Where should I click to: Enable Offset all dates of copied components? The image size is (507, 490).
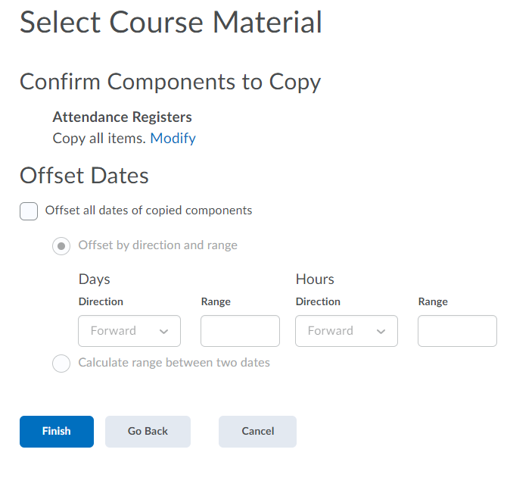tap(29, 211)
